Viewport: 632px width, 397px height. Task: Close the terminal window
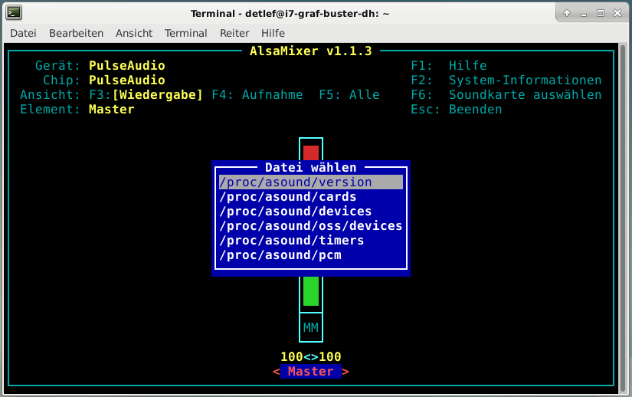[617, 13]
